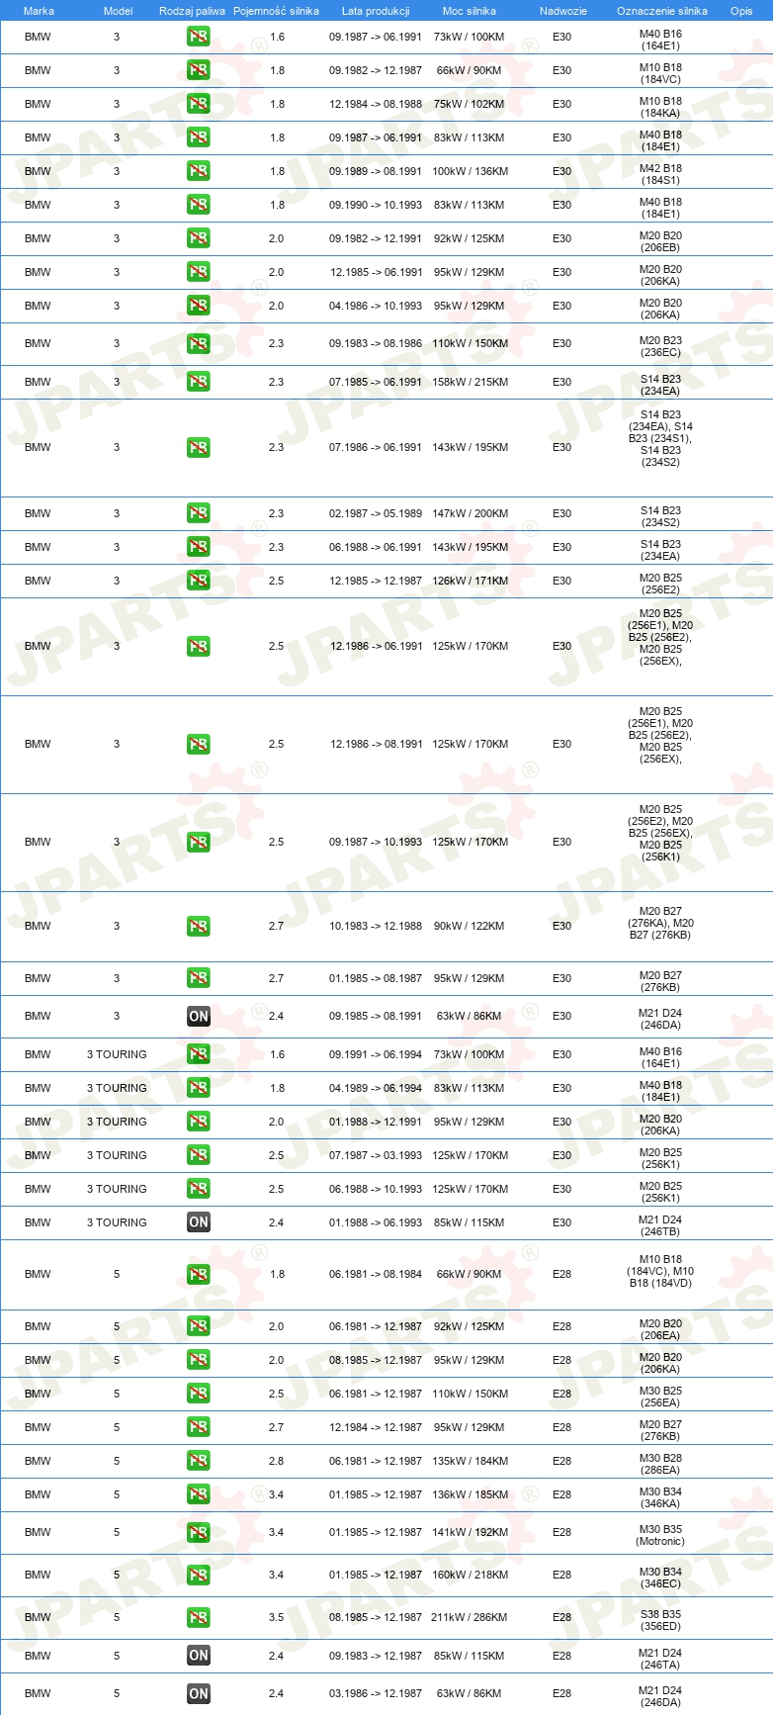This screenshot has width=773, height=1715.
Task: Click engine code M42 B18 (184S1)
Action: point(660,174)
